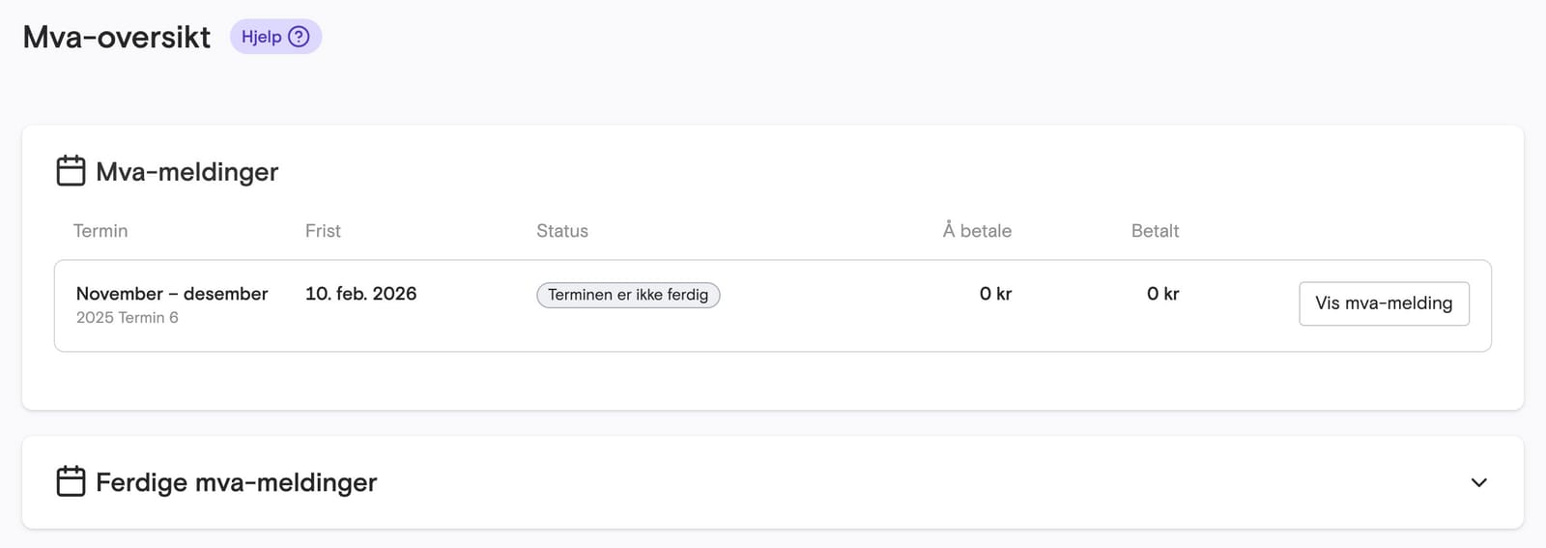Click the question mark icon beside Hjelp
The width and height of the screenshot is (1546, 548).
tap(300, 37)
